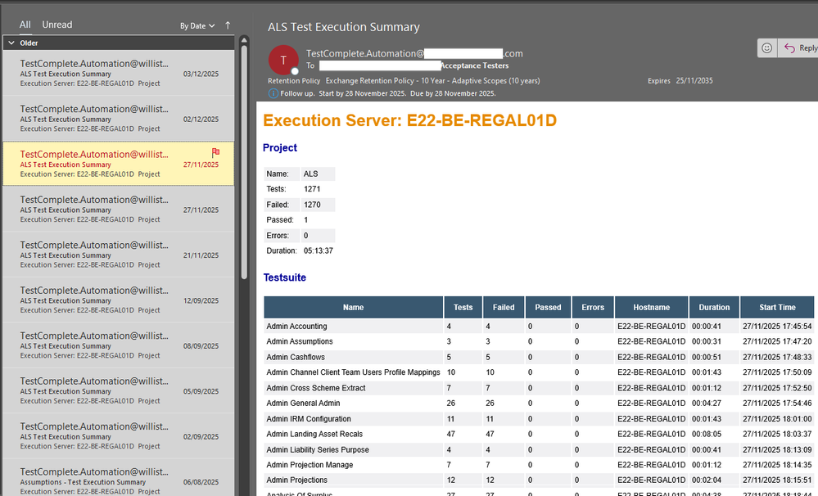The height and width of the screenshot is (496, 818).
Task: Click the sender's red avatar circle
Action: point(283,60)
